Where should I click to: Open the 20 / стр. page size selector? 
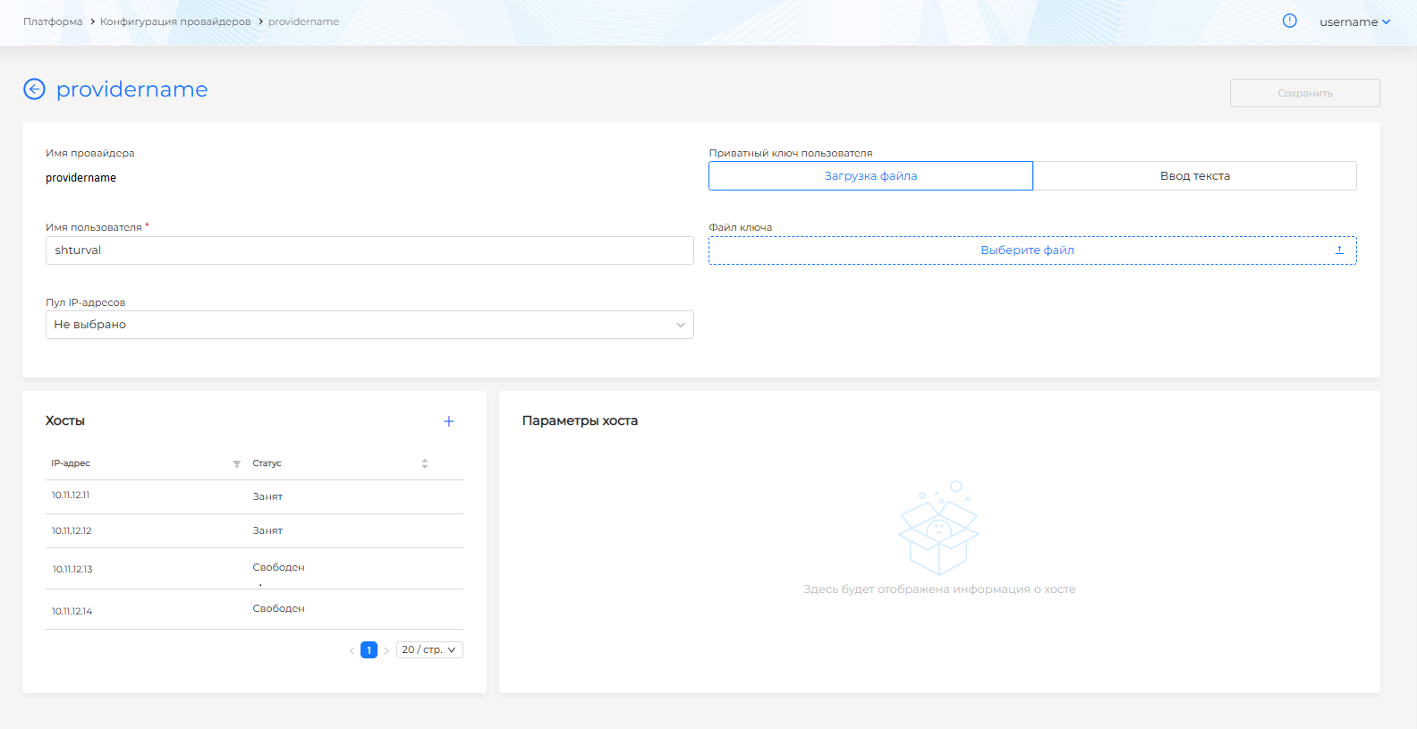(428, 650)
